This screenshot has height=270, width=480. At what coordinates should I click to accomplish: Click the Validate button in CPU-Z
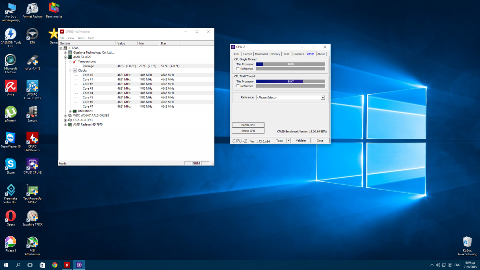tap(301, 140)
